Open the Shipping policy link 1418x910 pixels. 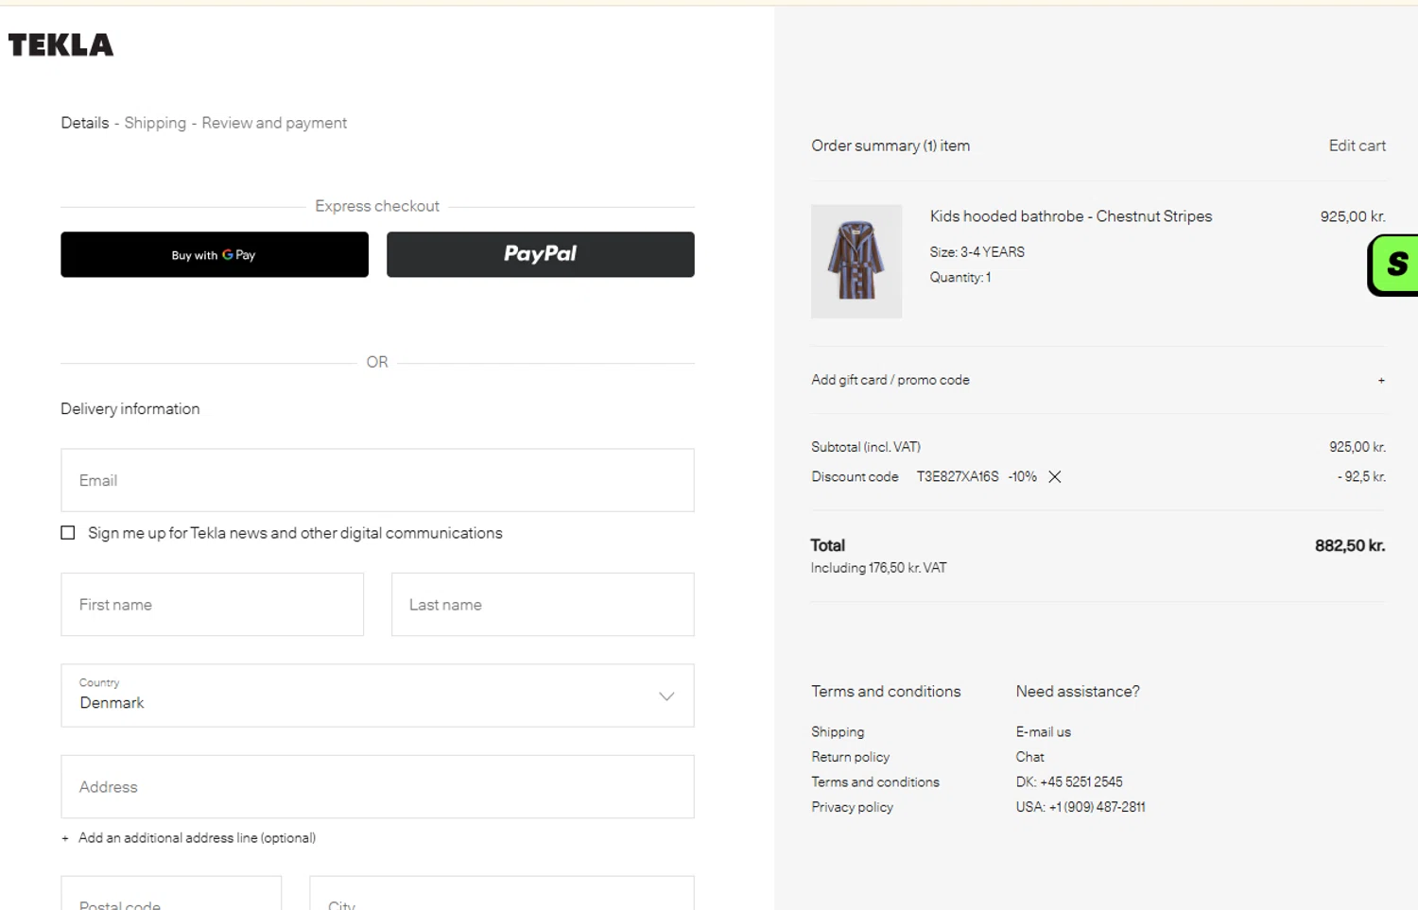coord(838,732)
